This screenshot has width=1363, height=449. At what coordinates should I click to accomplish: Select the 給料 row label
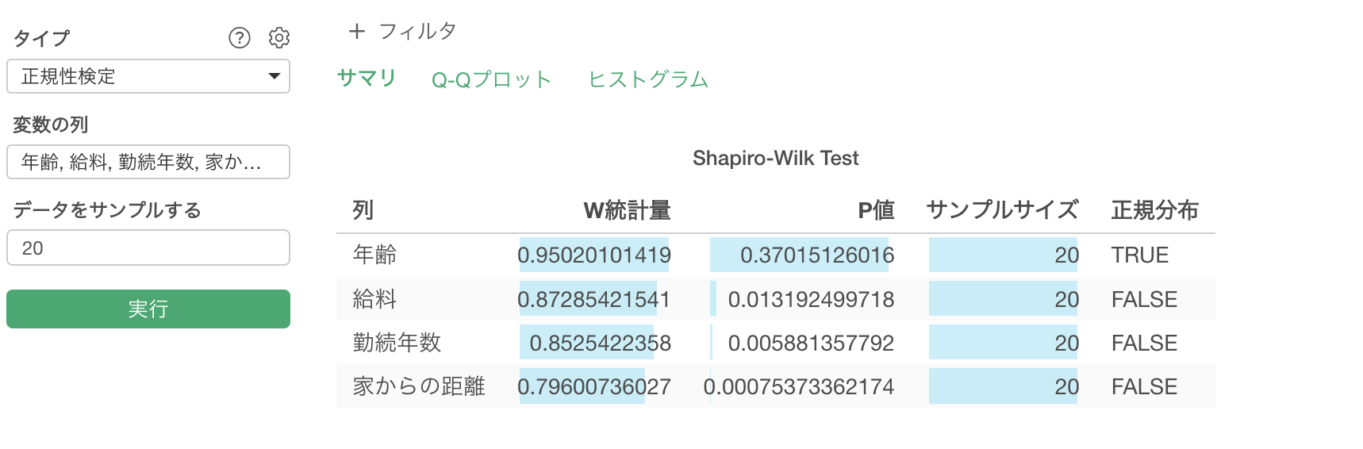pyautogui.click(x=374, y=299)
